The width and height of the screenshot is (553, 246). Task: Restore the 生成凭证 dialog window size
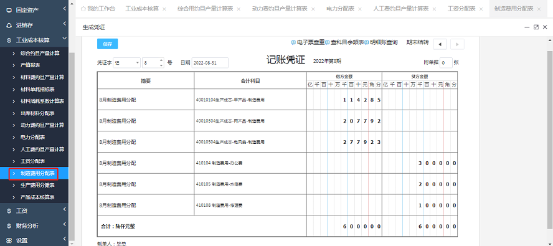536,27
